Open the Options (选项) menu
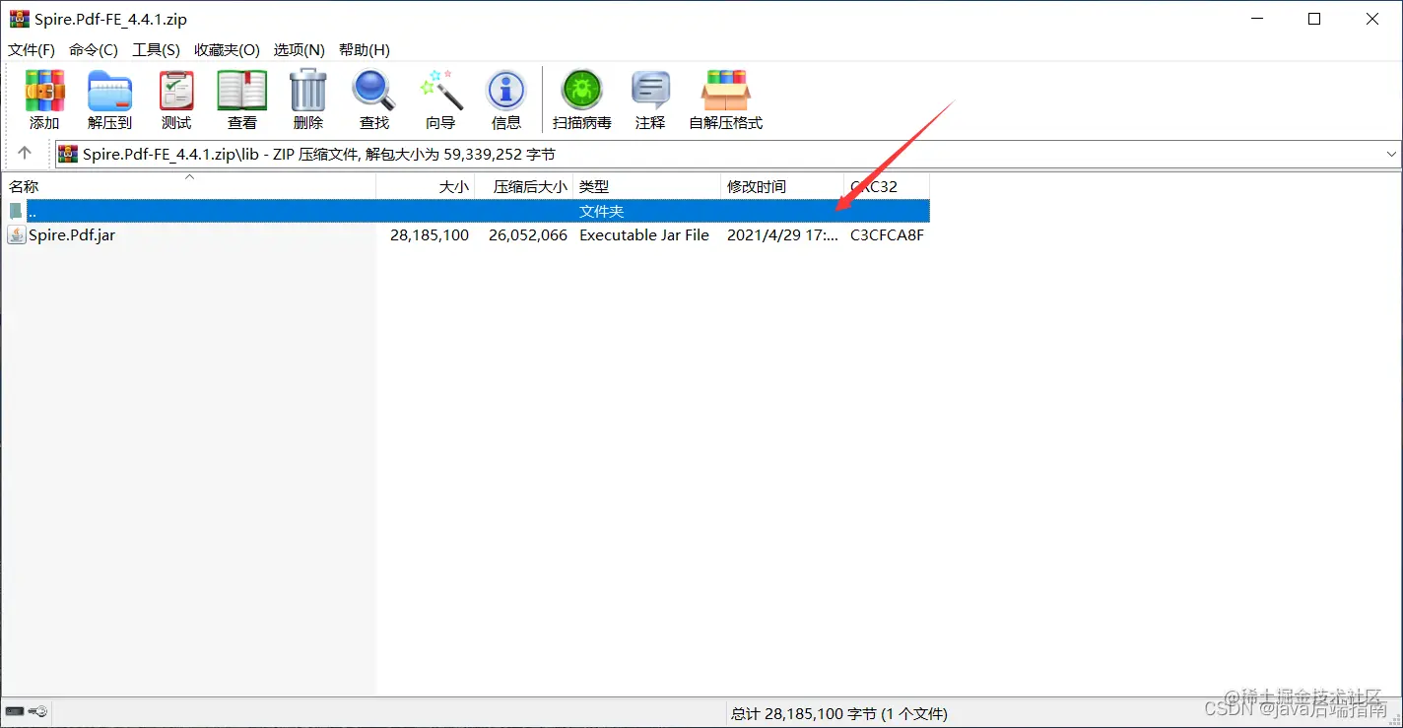 (300, 49)
